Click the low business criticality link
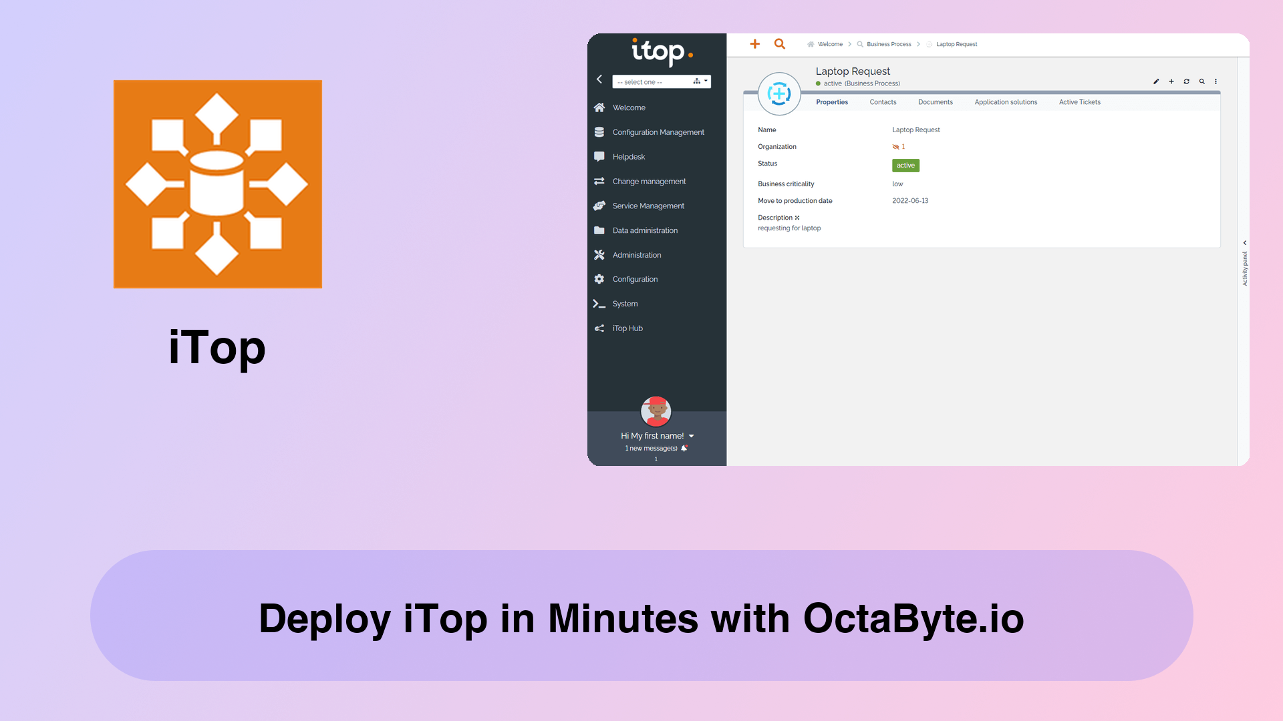This screenshot has height=721, width=1283. pos(898,183)
